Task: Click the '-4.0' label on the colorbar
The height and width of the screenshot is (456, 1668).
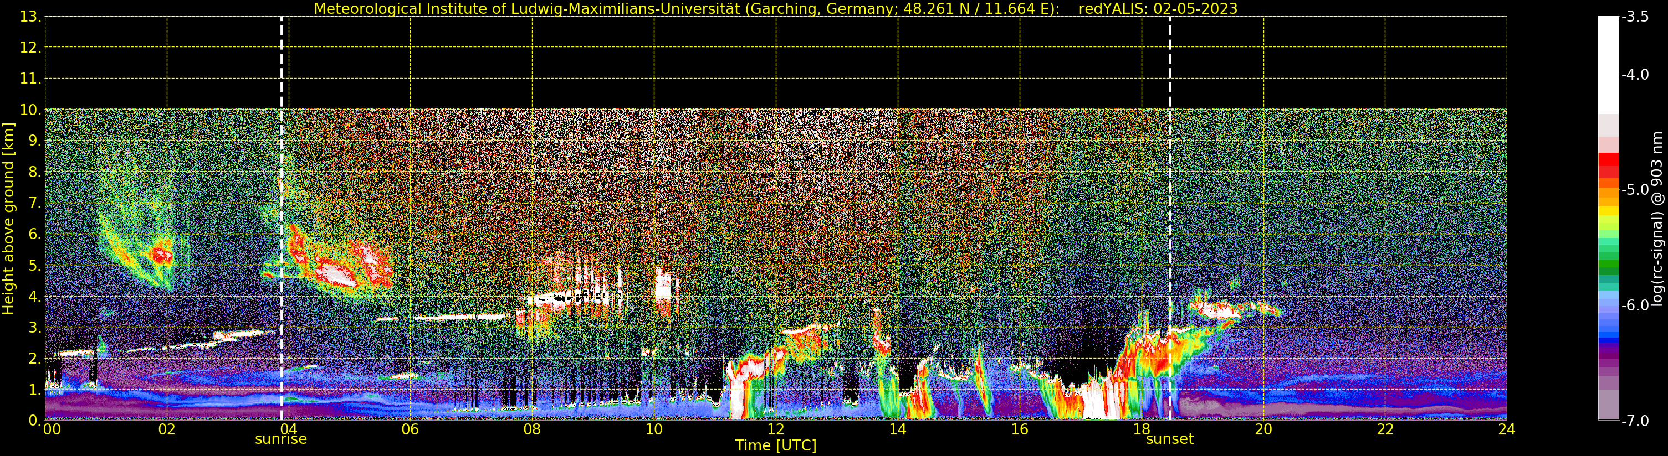Action: [1635, 74]
